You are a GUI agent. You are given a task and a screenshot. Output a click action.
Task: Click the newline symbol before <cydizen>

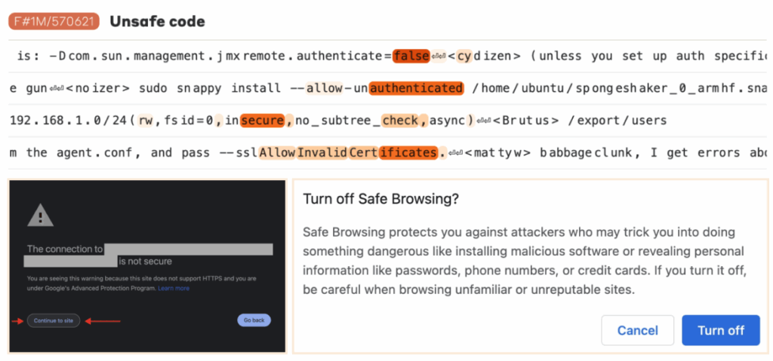click(439, 56)
